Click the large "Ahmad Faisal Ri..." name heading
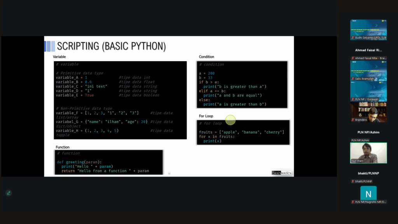398x224 pixels. pyautogui.click(x=368, y=50)
